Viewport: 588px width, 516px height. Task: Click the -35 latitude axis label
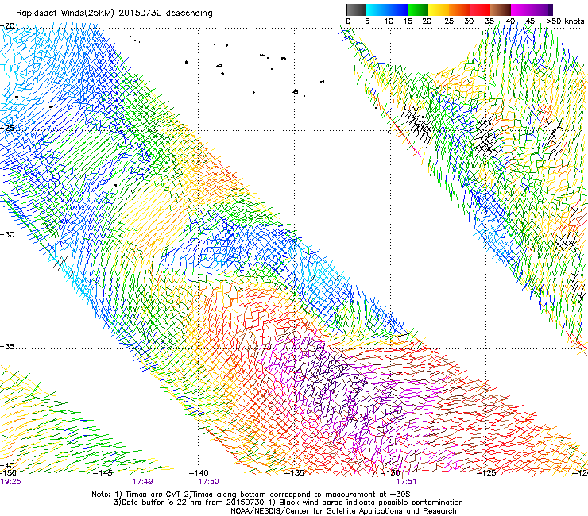pos(8,346)
